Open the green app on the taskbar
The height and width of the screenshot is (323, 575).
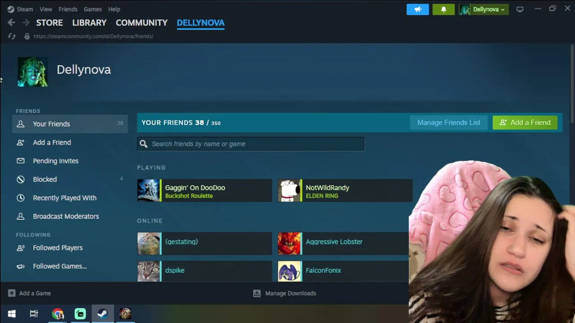tap(80, 314)
